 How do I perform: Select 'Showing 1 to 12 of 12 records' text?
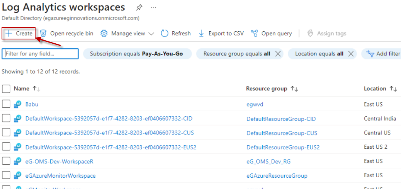41,72
